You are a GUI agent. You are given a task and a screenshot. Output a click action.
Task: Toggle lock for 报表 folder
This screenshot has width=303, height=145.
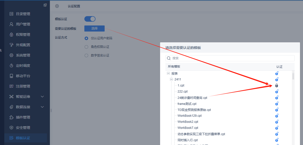277,73
